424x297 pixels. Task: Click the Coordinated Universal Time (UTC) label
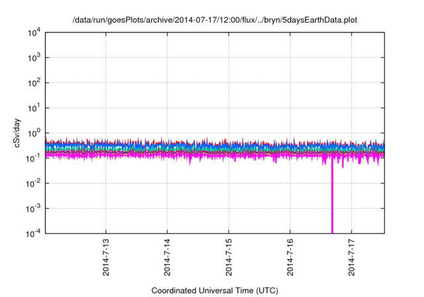tap(215, 290)
